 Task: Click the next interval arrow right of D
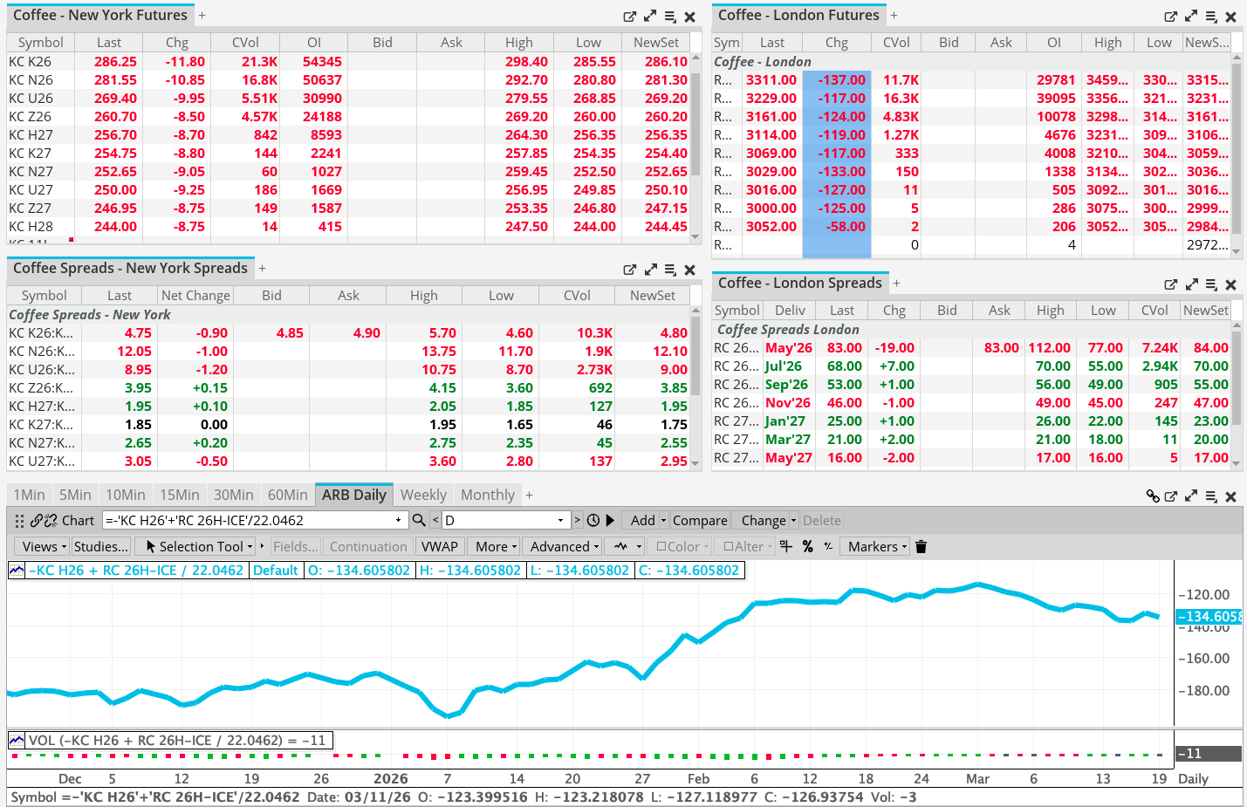[x=577, y=520]
